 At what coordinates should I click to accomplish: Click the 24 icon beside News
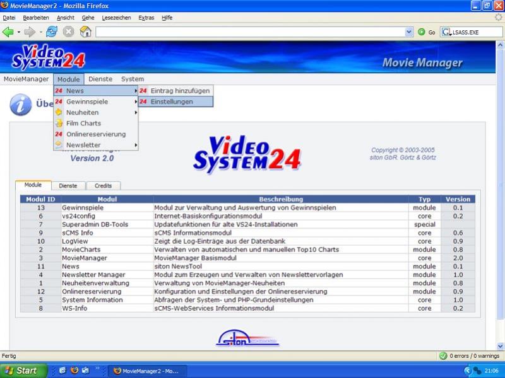point(59,91)
